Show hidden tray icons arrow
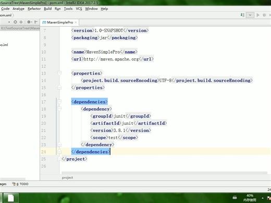Screen dimensions: 271x203 [263, 198]
